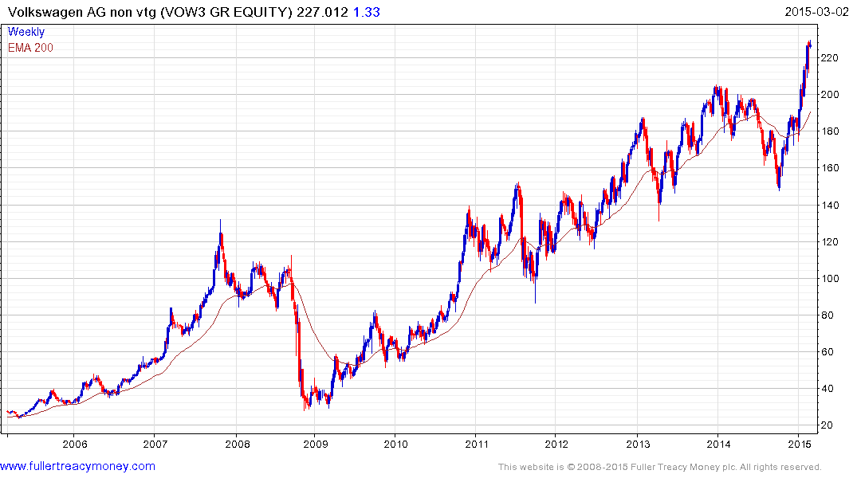857x478 pixels.
Task: Click the 60 price axis label
Action: coord(827,352)
